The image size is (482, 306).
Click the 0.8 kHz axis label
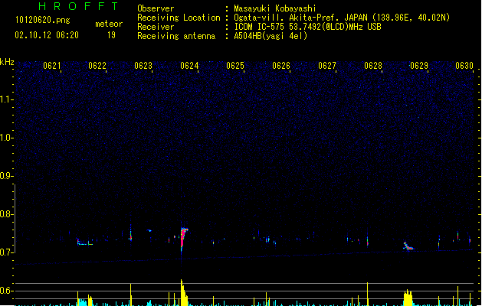[6, 214]
